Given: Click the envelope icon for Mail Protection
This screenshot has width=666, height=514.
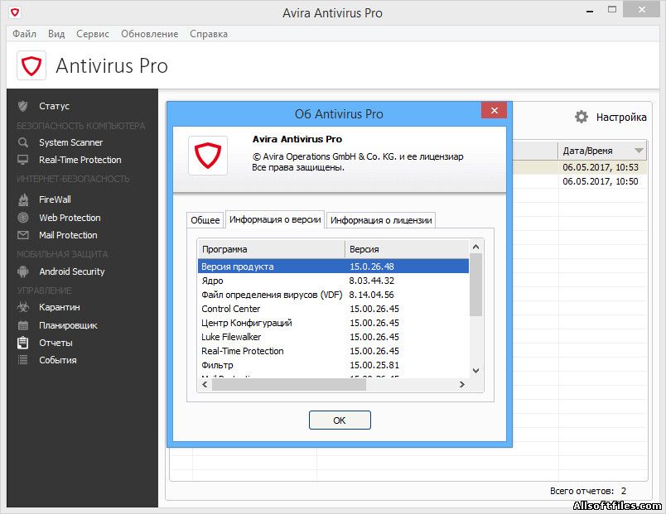Looking at the screenshot, I should [23, 235].
